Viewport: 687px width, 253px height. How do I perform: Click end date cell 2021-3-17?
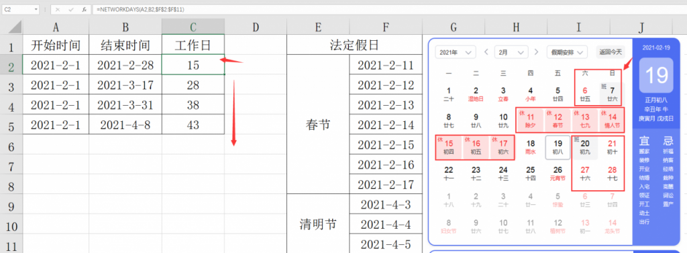pyautogui.click(x=125, y=85)
